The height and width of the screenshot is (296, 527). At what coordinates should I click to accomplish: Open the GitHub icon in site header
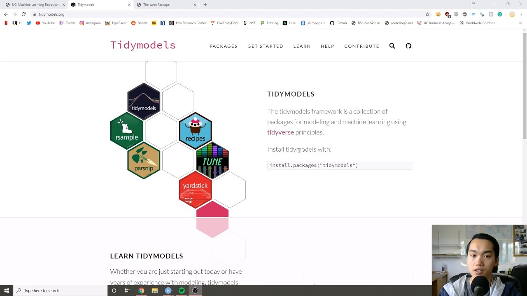408,46
